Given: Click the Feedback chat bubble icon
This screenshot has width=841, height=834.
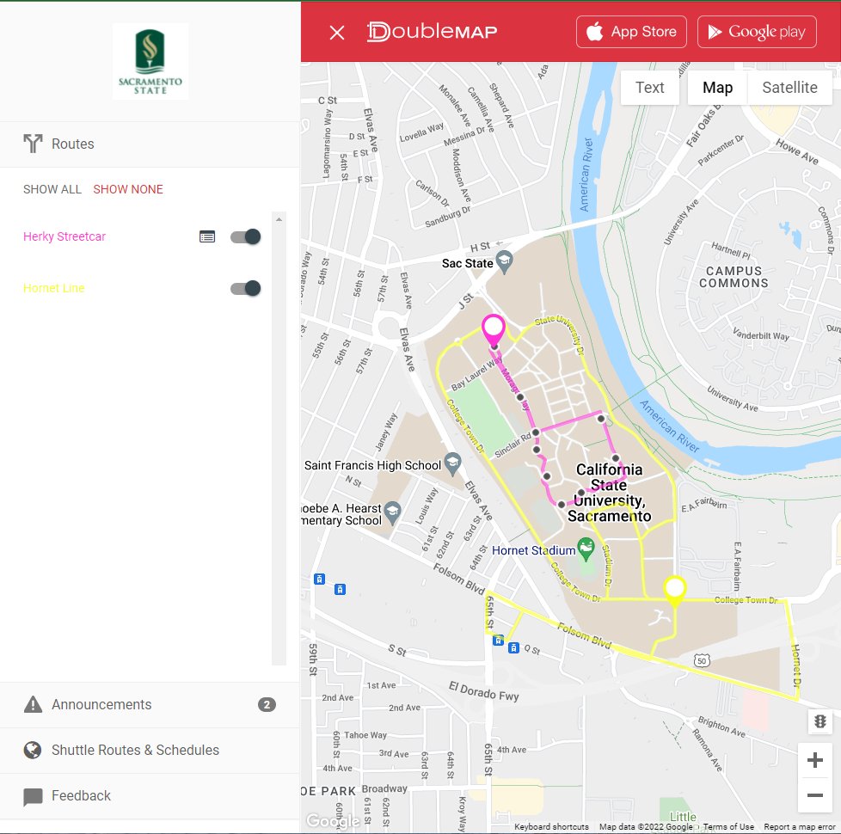Looking at the screenshot, I should pyautogui.click(x=33, y=796).
